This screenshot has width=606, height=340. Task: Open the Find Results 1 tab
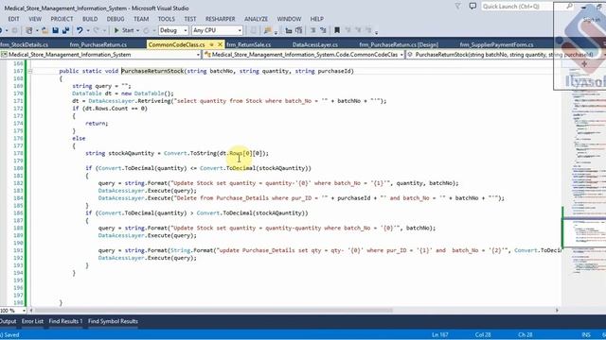point(65,321)
